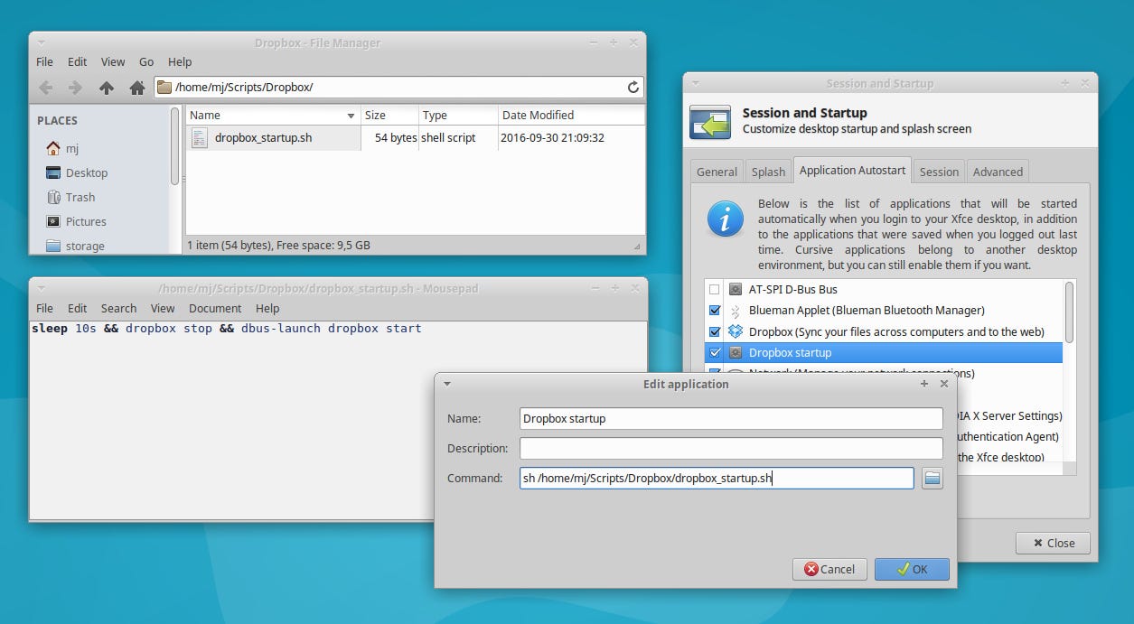
Task: Click the empty Description field
Action: (x=731, y=448)
